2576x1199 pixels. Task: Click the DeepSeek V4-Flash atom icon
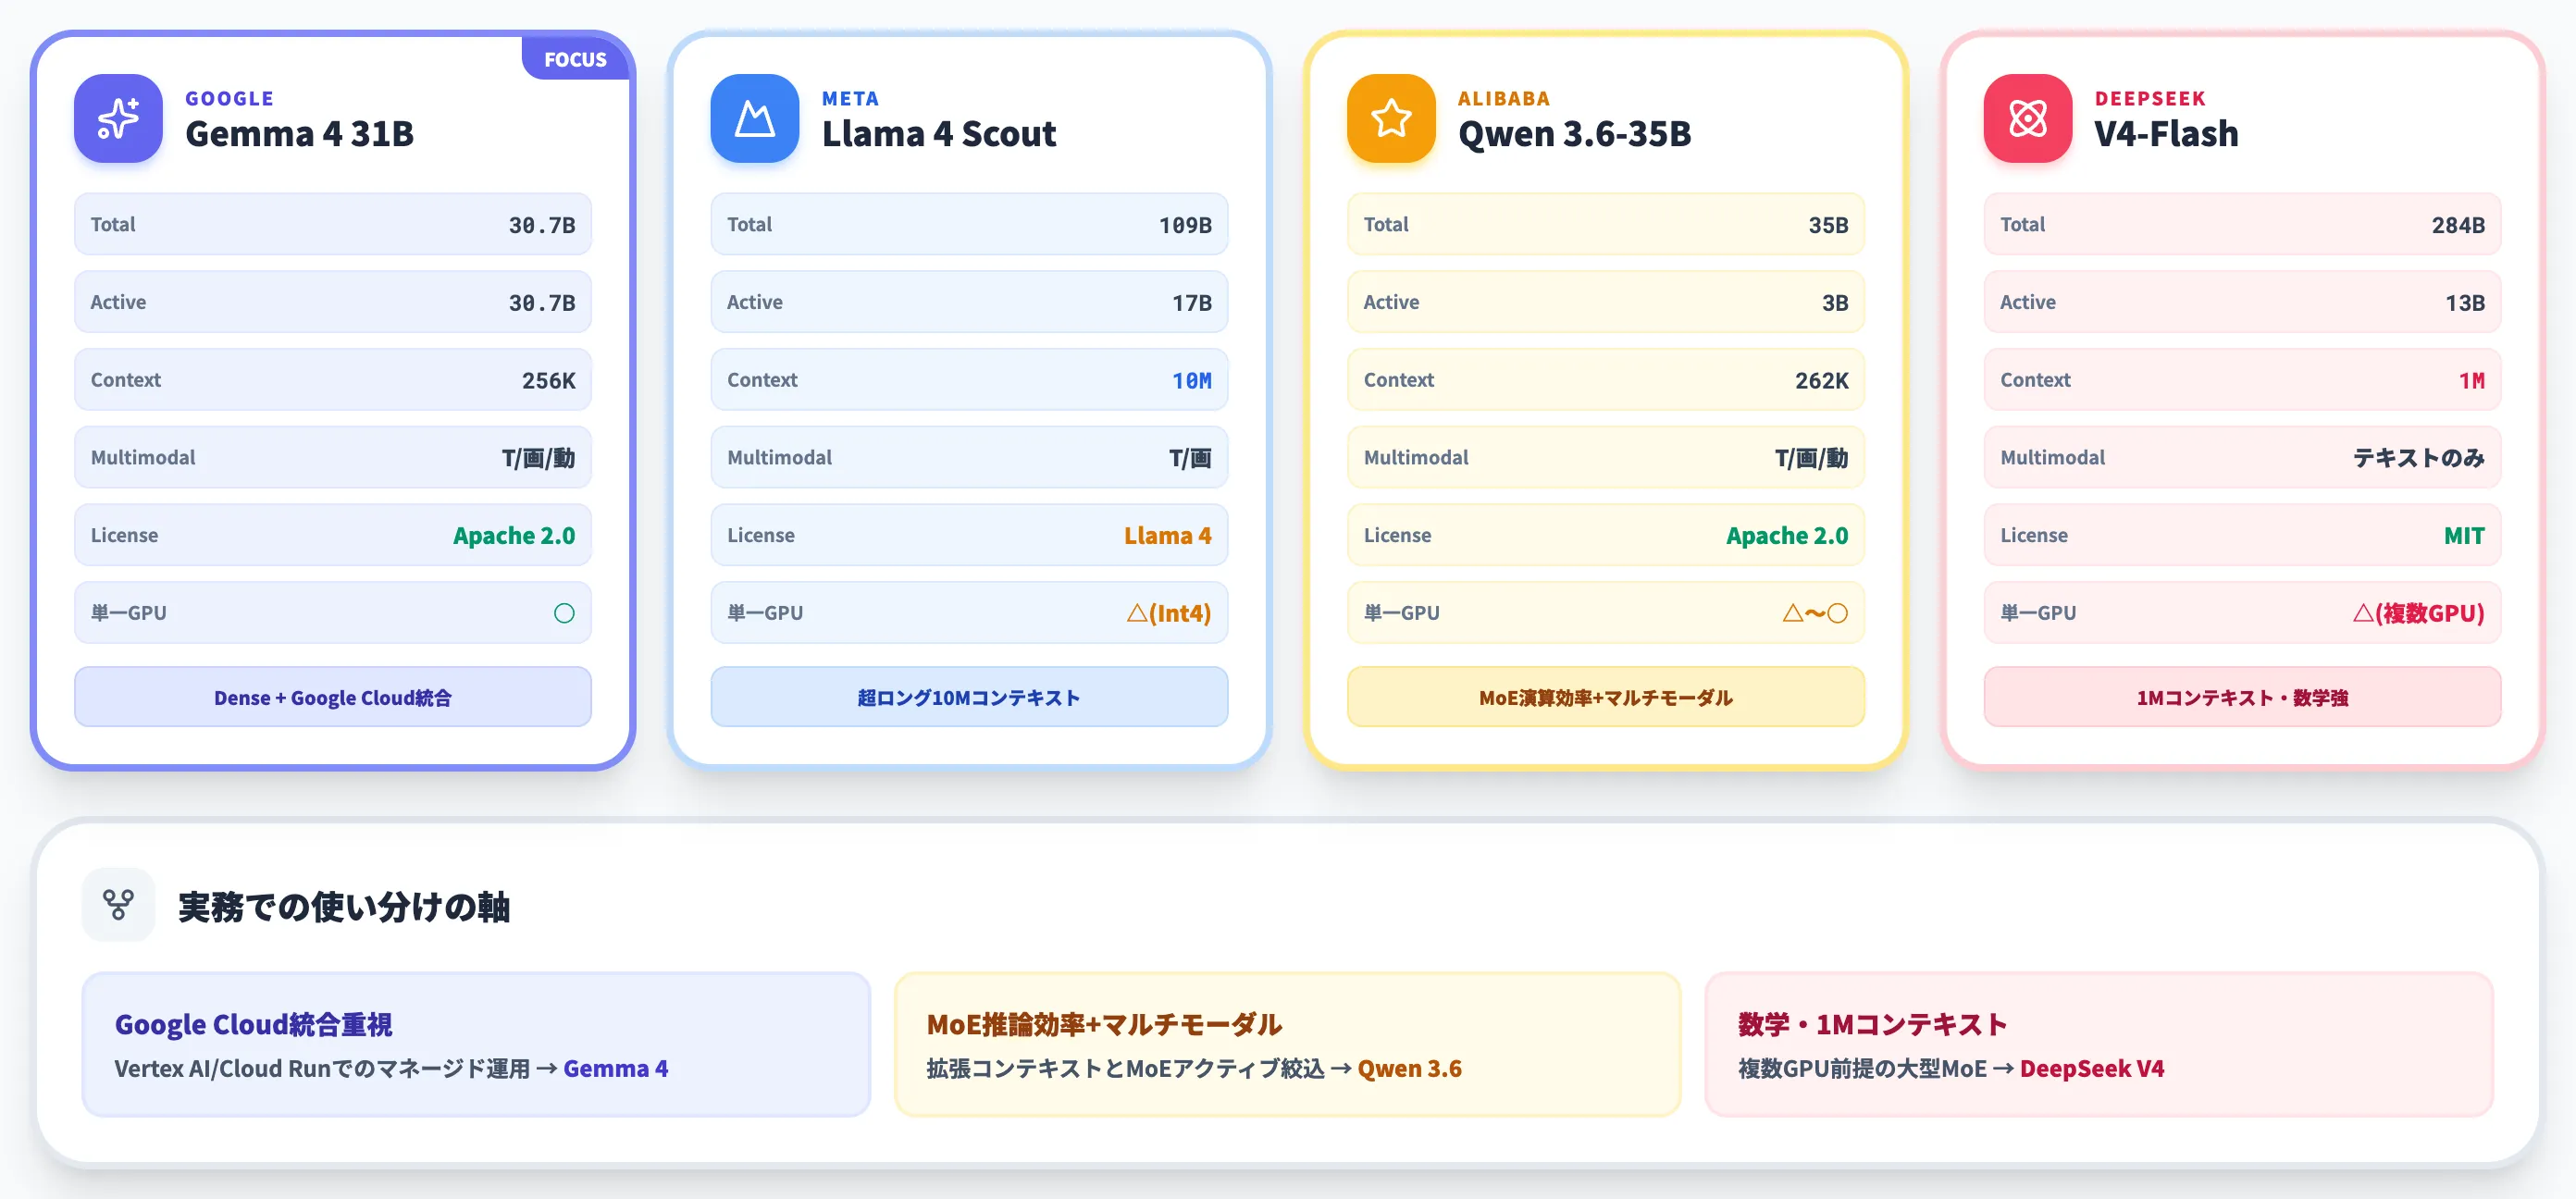click(2028, 118)
